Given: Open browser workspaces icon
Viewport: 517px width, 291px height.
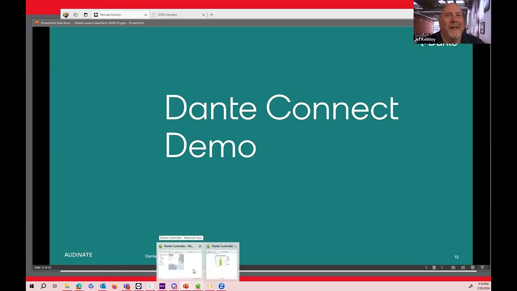Looking at the screenshot, I should pyautogui.click(x=76, y=15).
